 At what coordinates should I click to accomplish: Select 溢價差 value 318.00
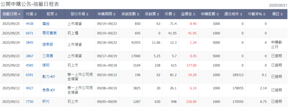pyautogui.click(x=191, y=101)
